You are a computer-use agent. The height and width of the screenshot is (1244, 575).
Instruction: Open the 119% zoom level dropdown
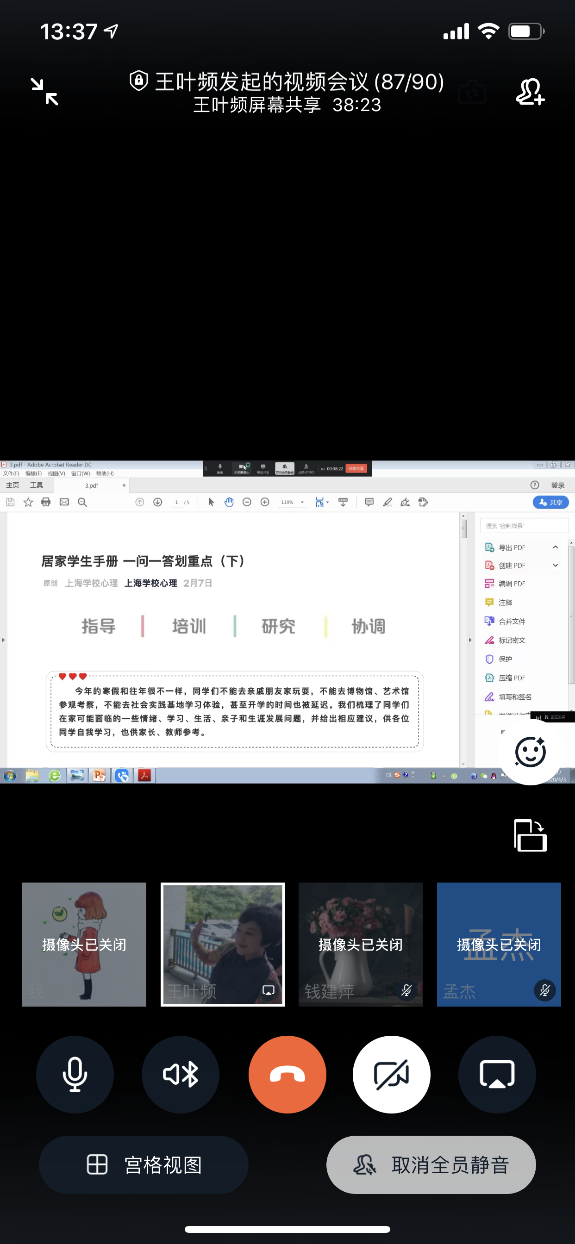click(x=302, y=502)
